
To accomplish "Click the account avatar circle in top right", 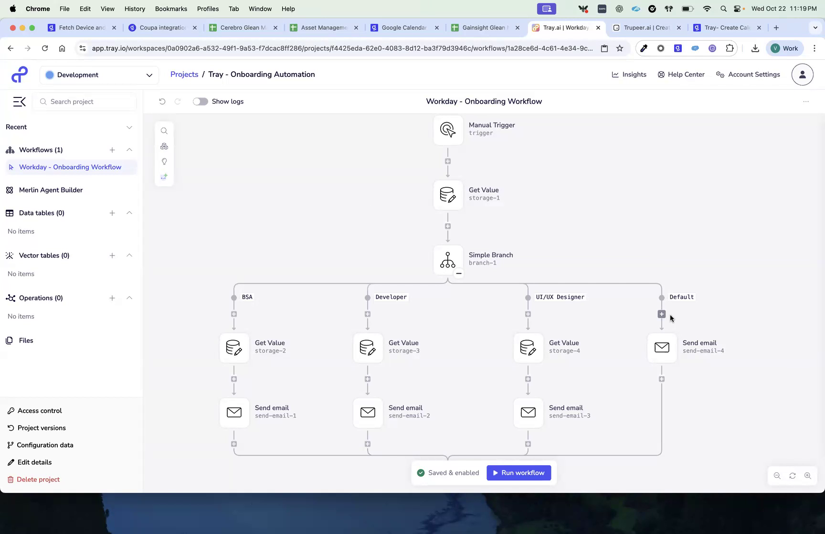I will pos(802,75).
